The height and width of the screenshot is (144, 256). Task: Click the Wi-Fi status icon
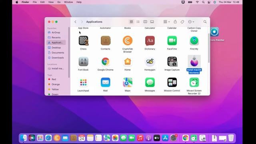click(x=197, y=2)
